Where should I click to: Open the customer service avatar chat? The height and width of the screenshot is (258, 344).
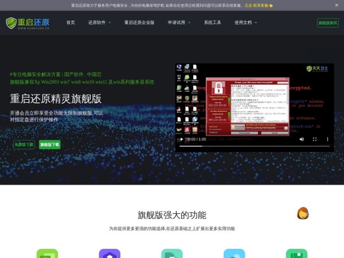click(x=303, y=214)
